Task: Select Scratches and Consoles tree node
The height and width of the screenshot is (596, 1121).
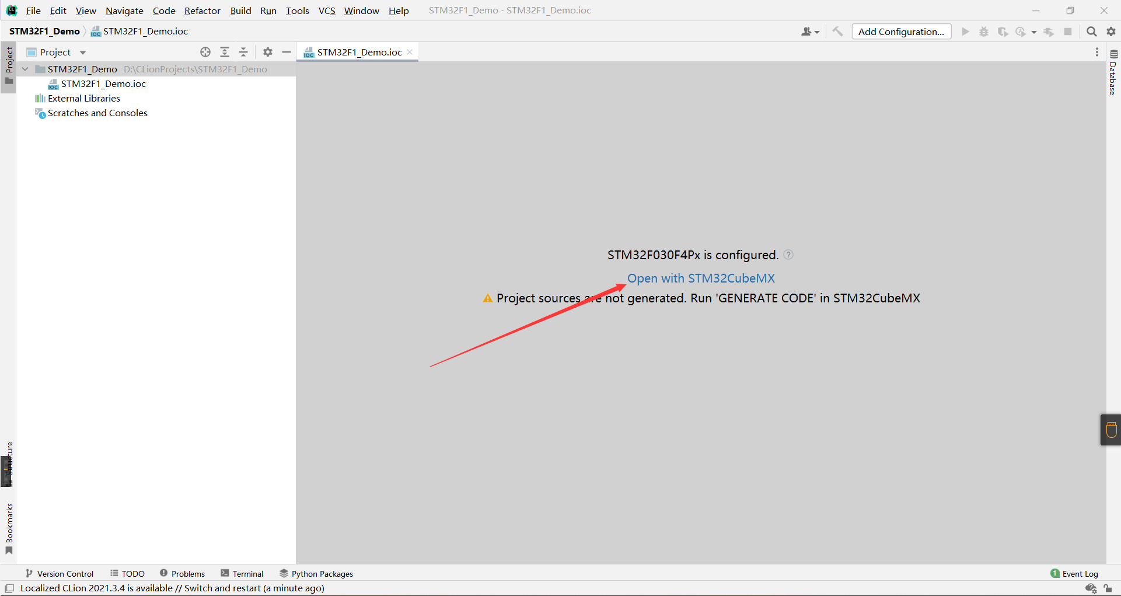Action: click(x=97, y=113)
